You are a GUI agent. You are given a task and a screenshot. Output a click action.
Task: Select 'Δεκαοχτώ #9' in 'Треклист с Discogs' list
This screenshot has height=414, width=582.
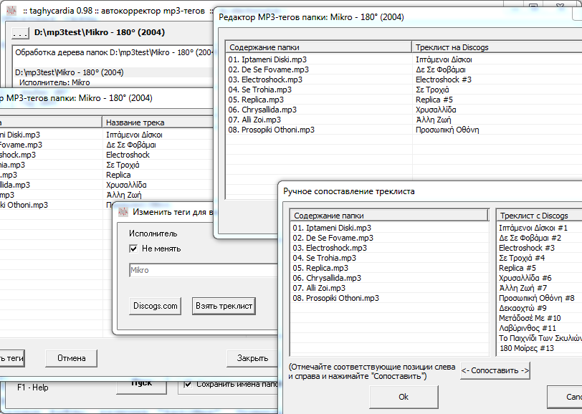[x=523, y=308]
